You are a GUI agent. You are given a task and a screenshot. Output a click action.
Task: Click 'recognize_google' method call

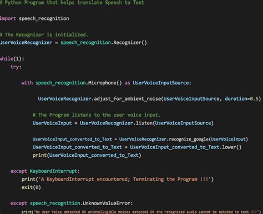click(x=189, y=139)
